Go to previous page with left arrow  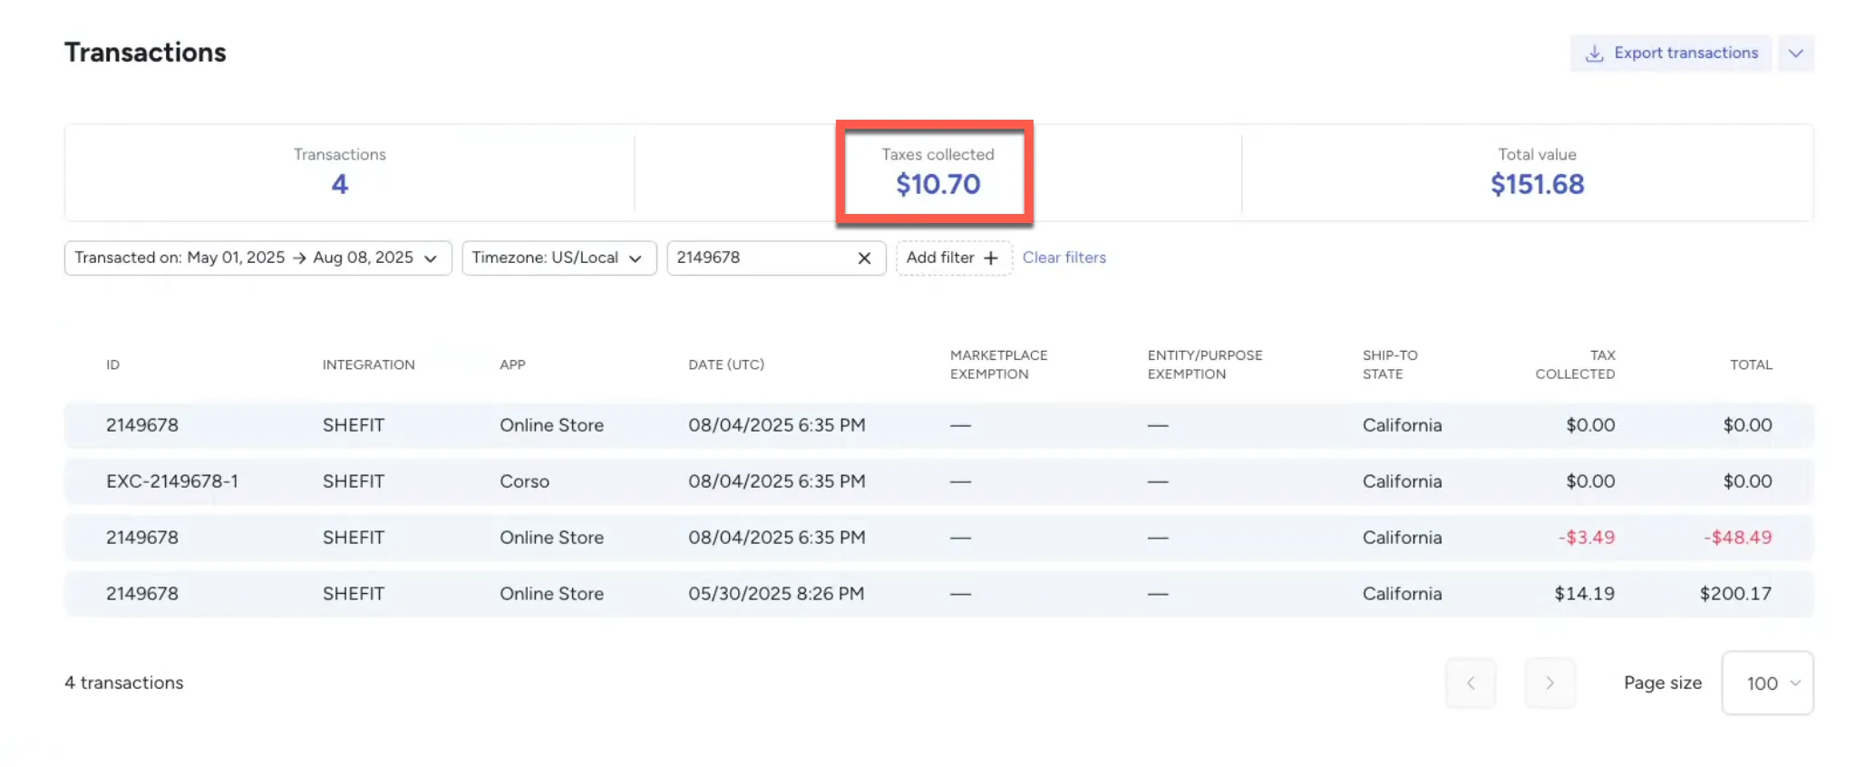click(1470, 684)
